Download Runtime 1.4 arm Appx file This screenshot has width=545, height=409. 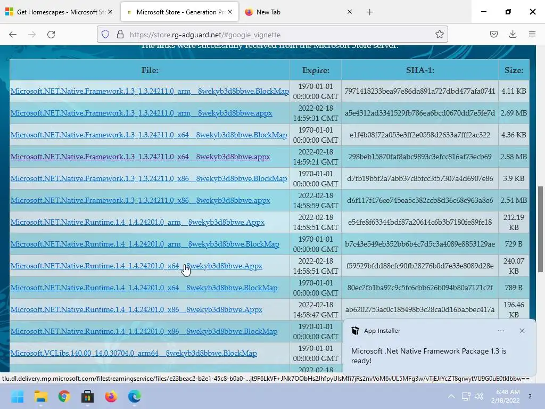tap(137, 222)
